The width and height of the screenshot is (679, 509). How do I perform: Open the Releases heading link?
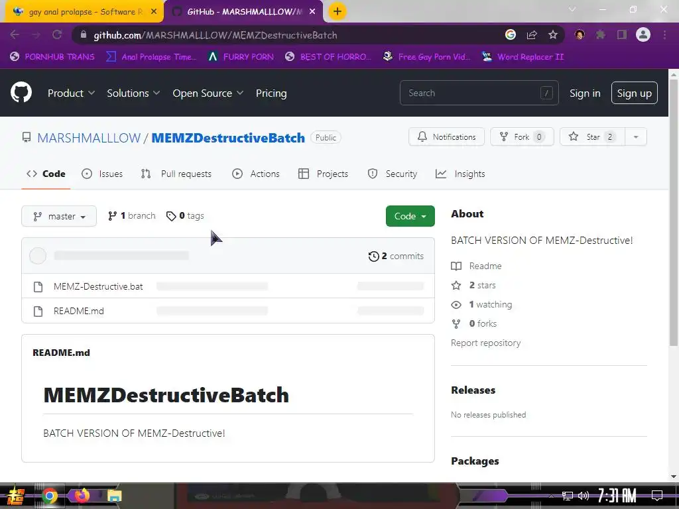(x=473, y=390)
